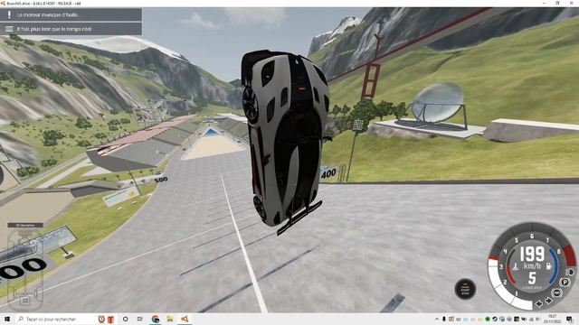
Task: Toggle the ABS indicator light
Action: coord(556,292)
